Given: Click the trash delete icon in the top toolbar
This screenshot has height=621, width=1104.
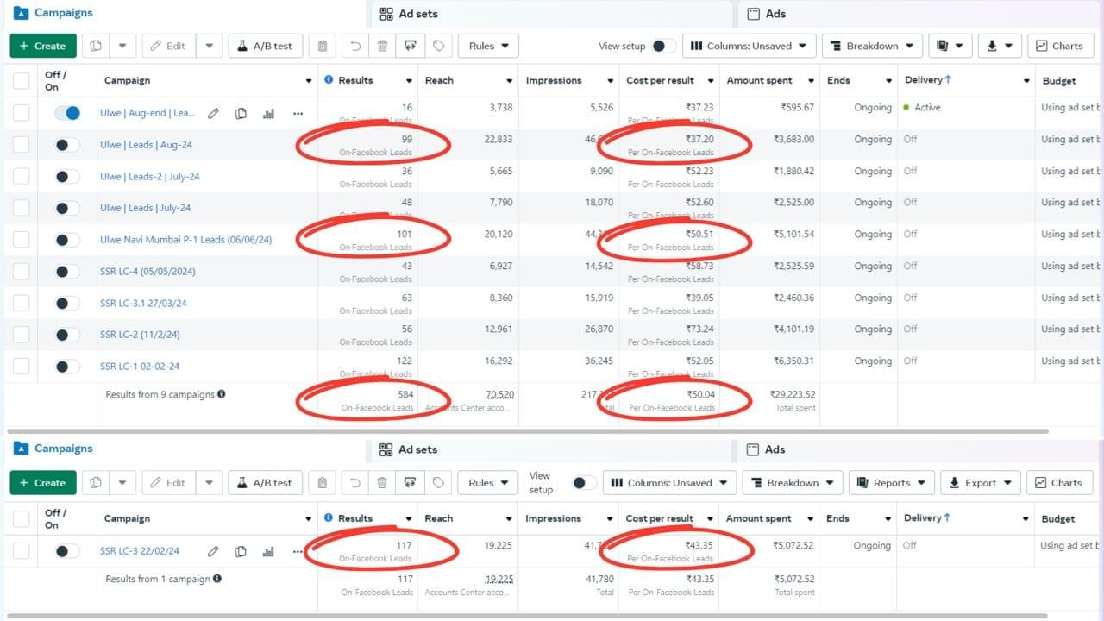Looking at the screenshot, I should point(383,46).
